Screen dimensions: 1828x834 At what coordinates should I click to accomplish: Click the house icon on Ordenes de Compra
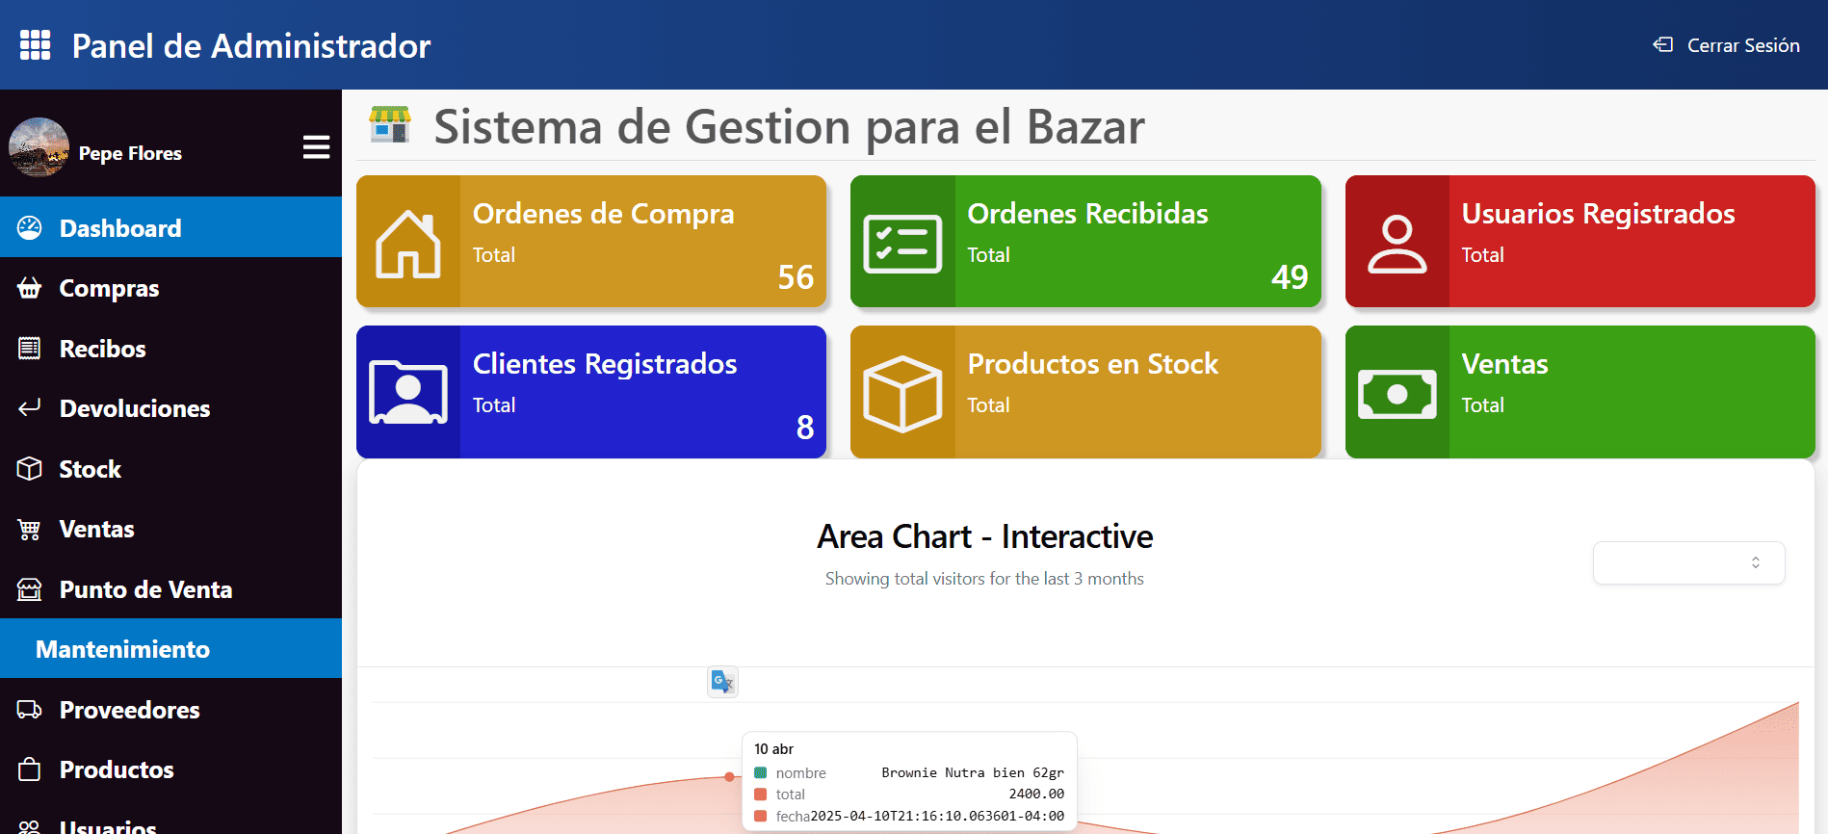408,245
